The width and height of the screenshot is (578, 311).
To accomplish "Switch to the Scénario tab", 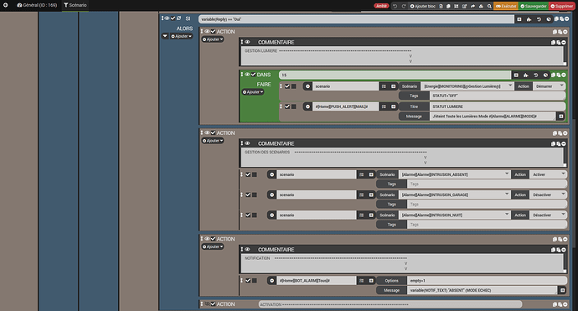I will pyautogui.click(x=75, y=5).
